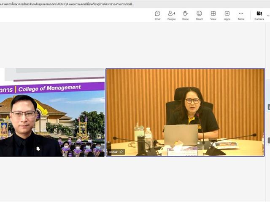Open More actions menu

click(x=241, y=15)
